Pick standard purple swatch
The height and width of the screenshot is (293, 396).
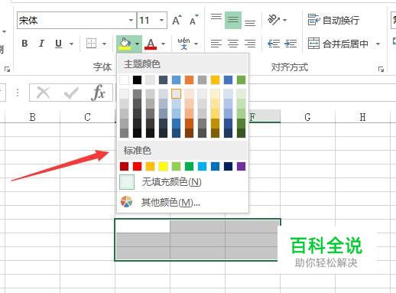[x=241, y=166]
